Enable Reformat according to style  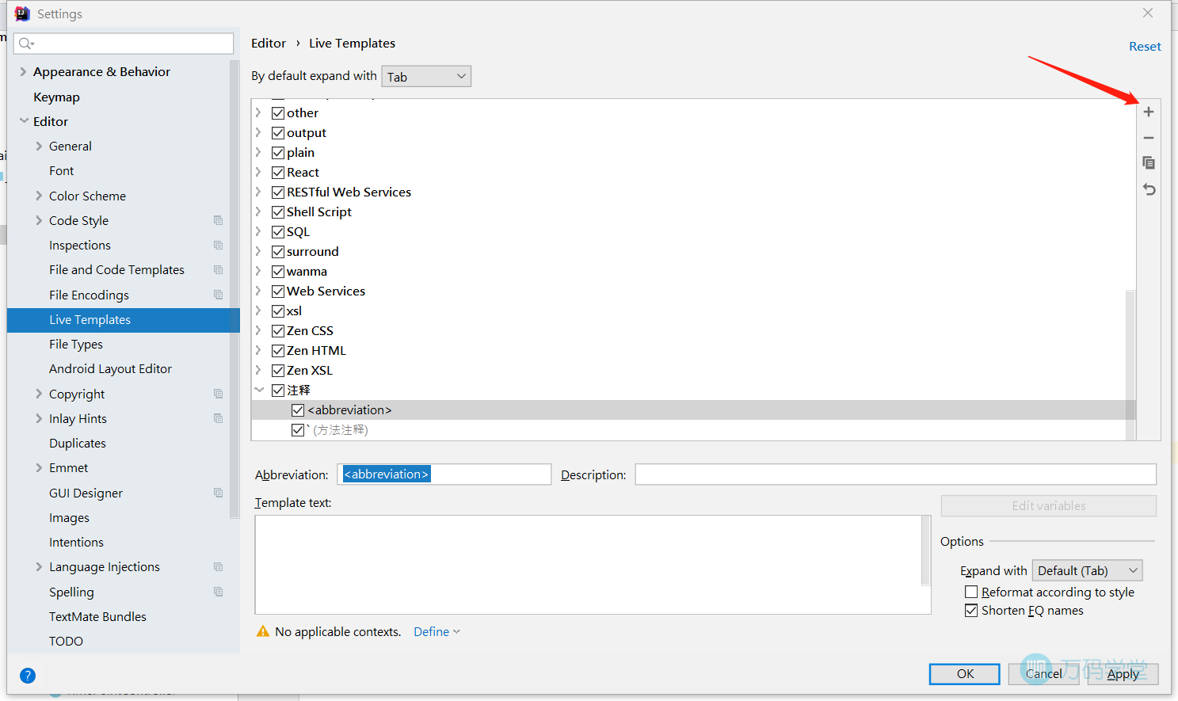click(971, 592)
